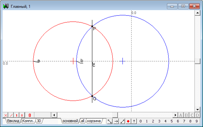The width and height of the screenshot is (203, 127).
Task: Click label a on the red circle
Action: coord(38,61)
